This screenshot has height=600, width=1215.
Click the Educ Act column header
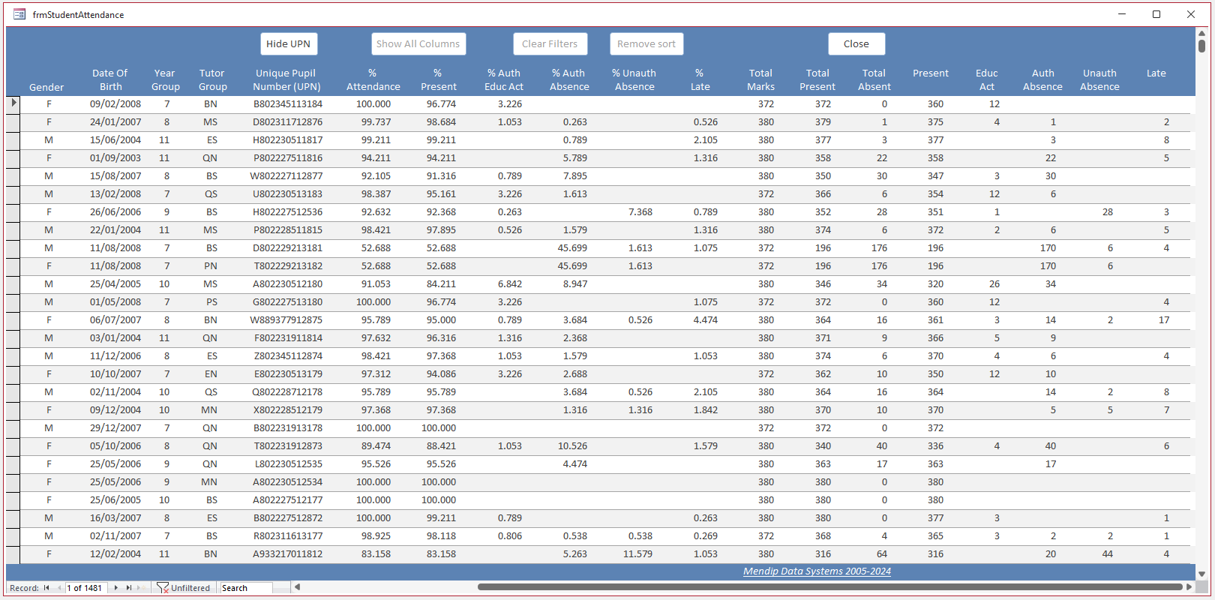pos(987,79)
